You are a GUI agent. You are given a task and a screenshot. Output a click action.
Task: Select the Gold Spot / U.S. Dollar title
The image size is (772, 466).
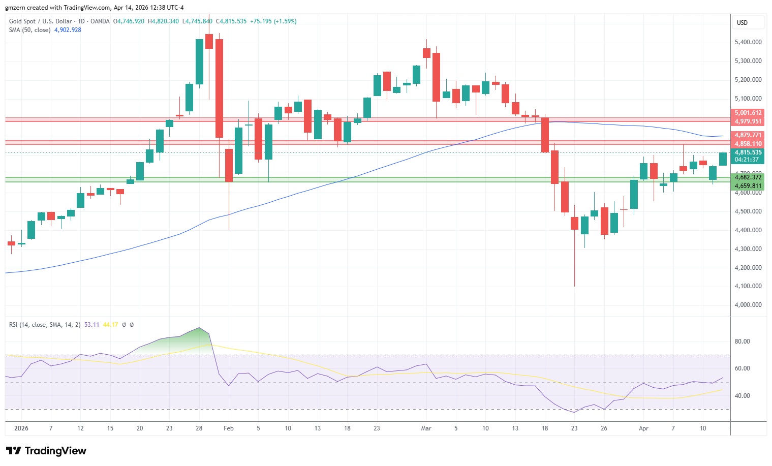41,21
